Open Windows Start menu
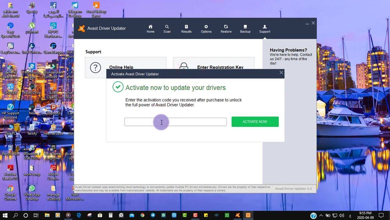This screenshot has width=390, height=220. (5, 215)
